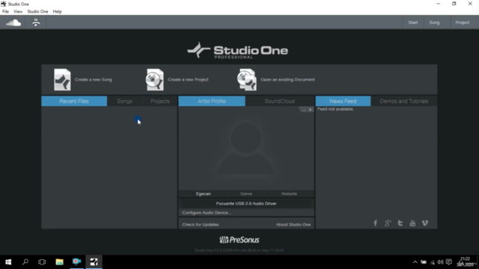
Task: Open the YouTube social link icon
Action: tap(412, 223)
